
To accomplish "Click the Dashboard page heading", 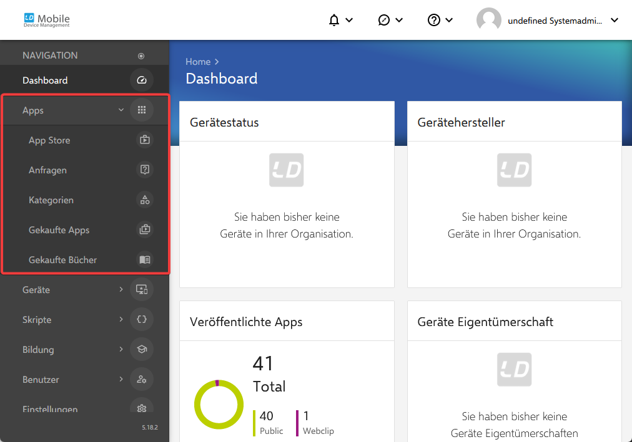I will click(221, 79).
